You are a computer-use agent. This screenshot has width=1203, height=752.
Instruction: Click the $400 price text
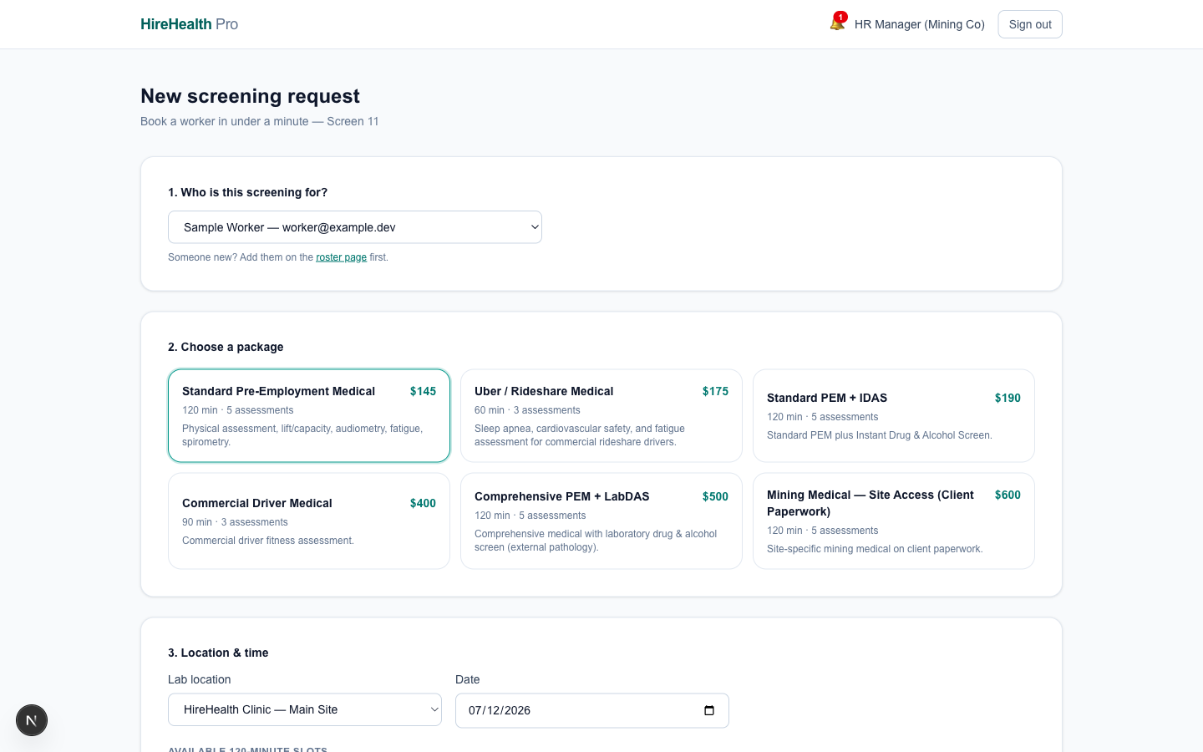point(423,503)
